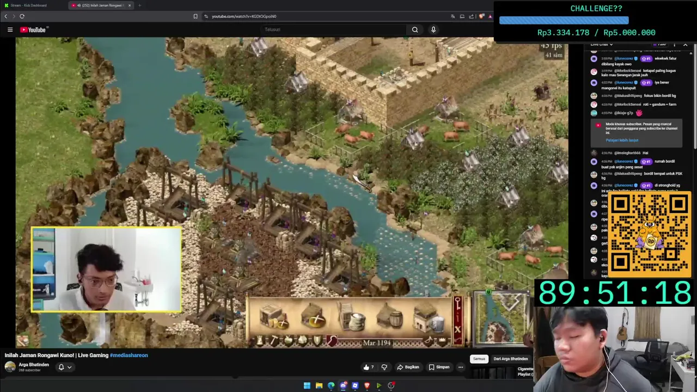Click Pelajari lebih lanjut link in chat

622,140
